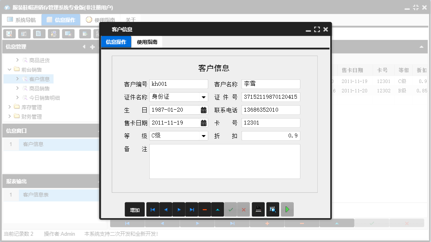
Task: Expand the 证件名称 dropdown
Action: (204, 97)
